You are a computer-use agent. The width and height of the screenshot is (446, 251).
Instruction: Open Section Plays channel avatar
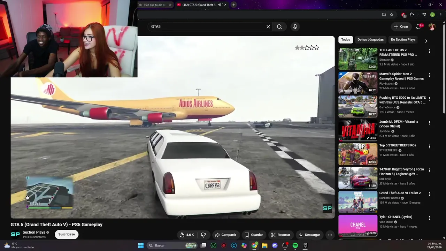pos(15,234)
